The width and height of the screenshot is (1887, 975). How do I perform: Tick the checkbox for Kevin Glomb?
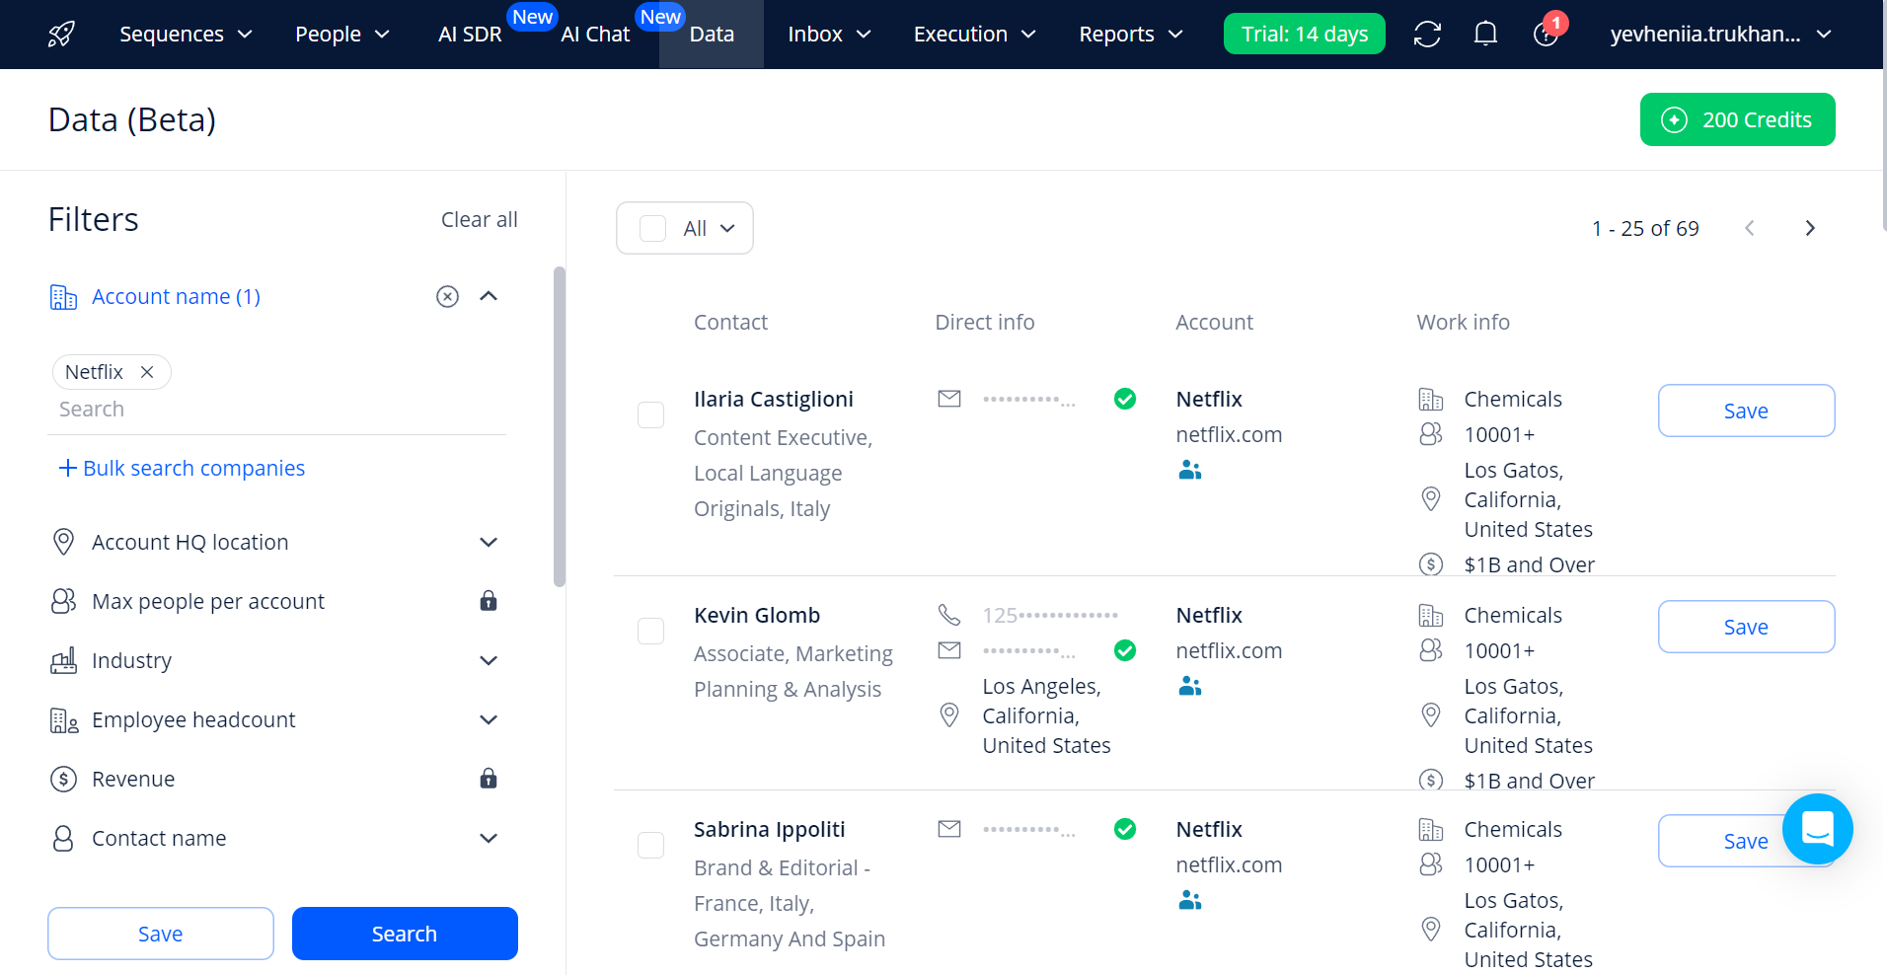point(651,631)
